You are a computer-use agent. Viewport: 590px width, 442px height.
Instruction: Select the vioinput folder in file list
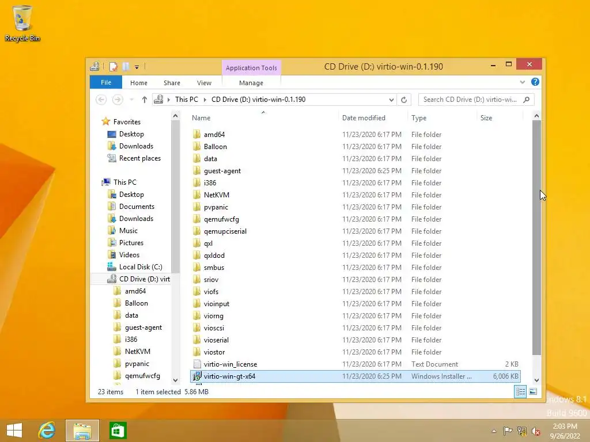[217, 304]
